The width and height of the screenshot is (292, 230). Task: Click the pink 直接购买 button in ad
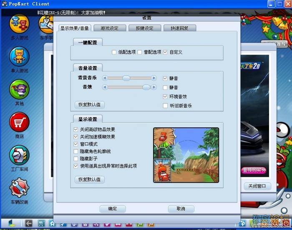click(x=254, y=170)
